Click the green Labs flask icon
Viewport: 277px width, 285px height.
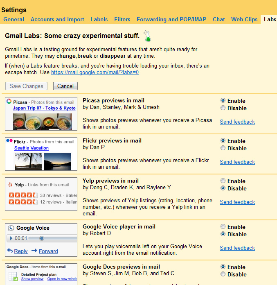point(148,36)
